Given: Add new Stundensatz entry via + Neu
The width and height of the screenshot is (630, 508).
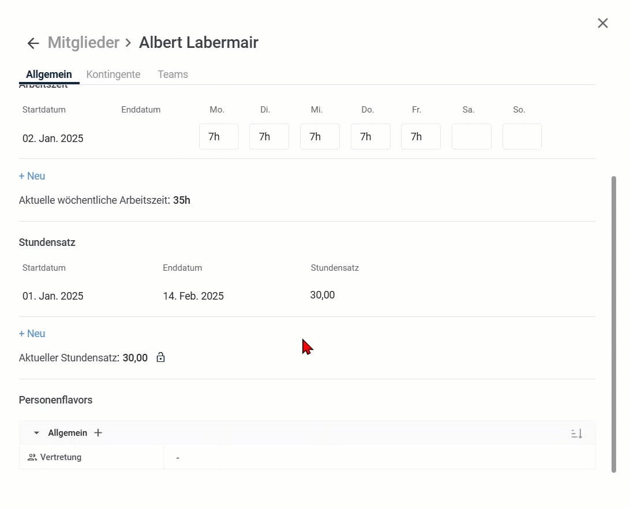Looking at the screenshot, I should pos(32,334).
